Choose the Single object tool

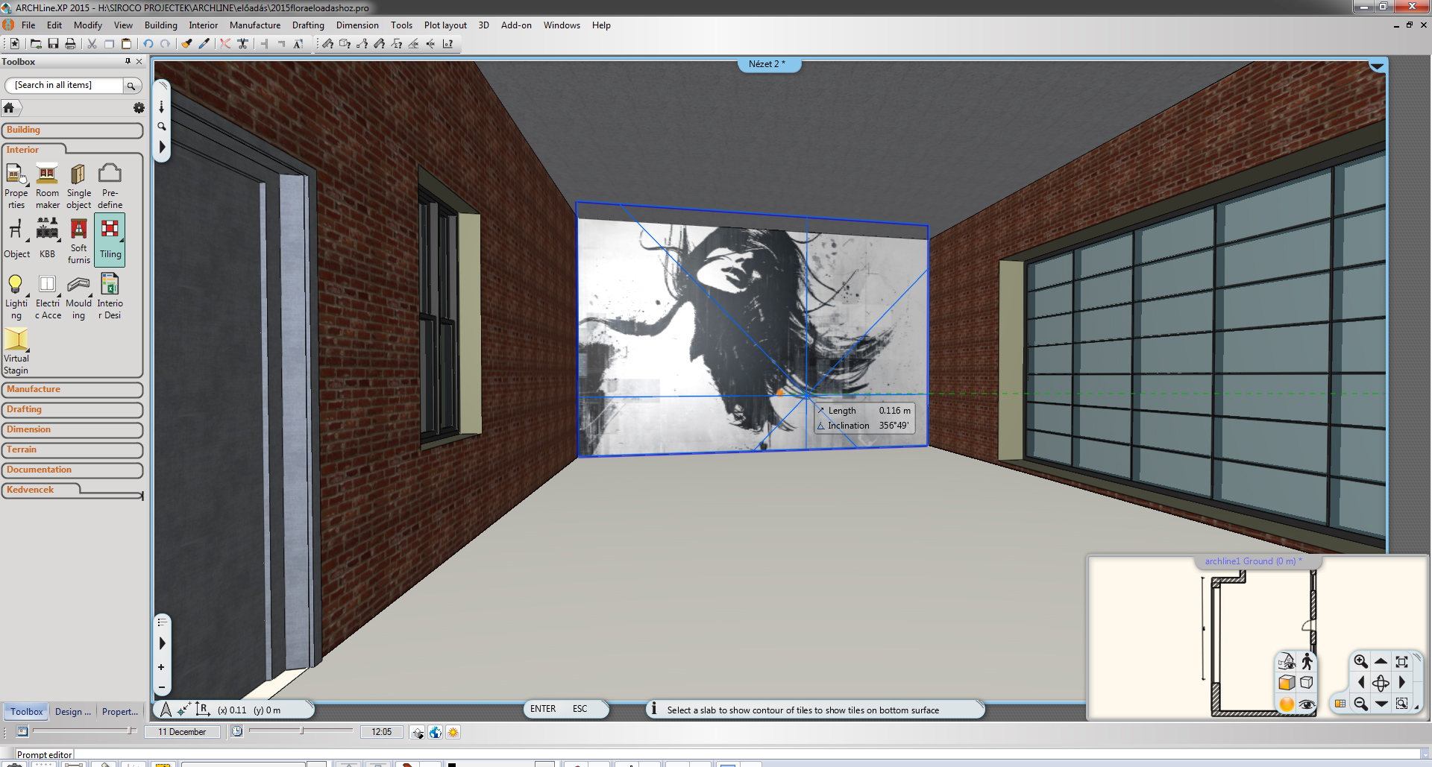(x=78, y=186)
